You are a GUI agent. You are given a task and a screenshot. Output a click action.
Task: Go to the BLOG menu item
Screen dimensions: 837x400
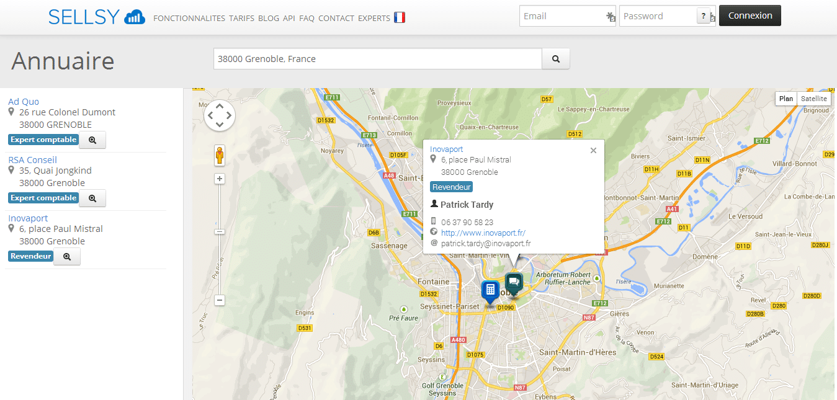point(269,18)
